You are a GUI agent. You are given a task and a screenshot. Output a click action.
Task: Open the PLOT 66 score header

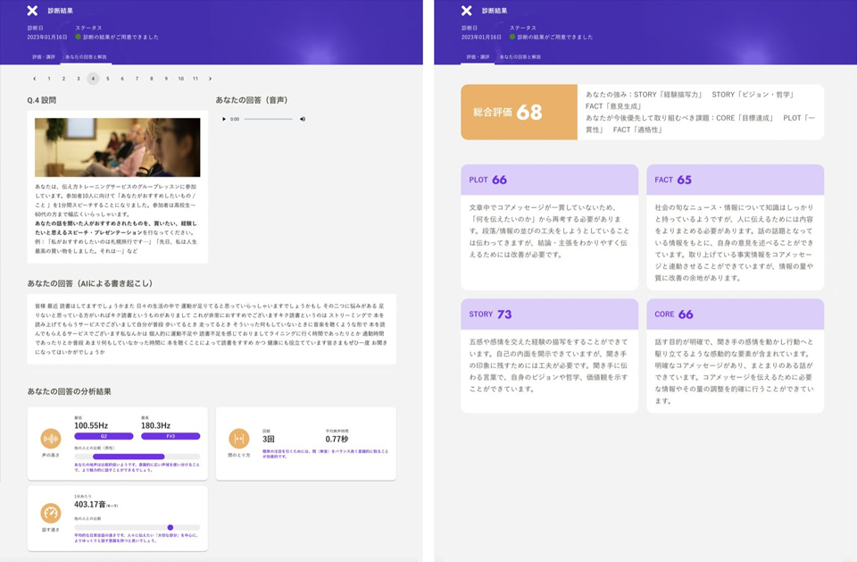click(549, 180)
